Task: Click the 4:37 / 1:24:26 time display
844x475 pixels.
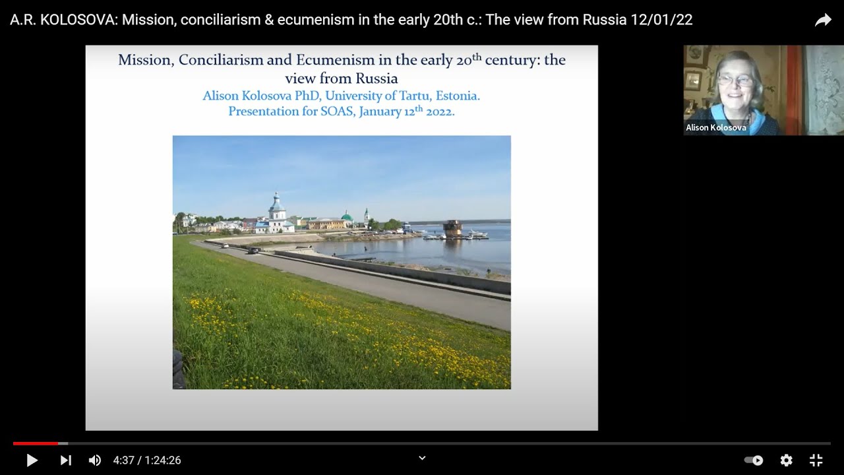Action: click(x=147, y=460)
